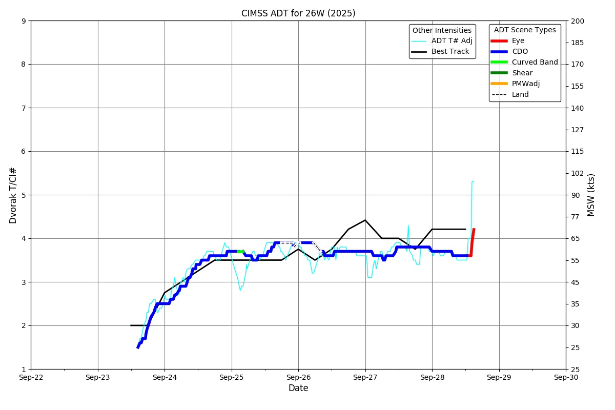615x410 pixels.
Task: Click the '65' MSW tick label
Action: click(x=575, y=239)
